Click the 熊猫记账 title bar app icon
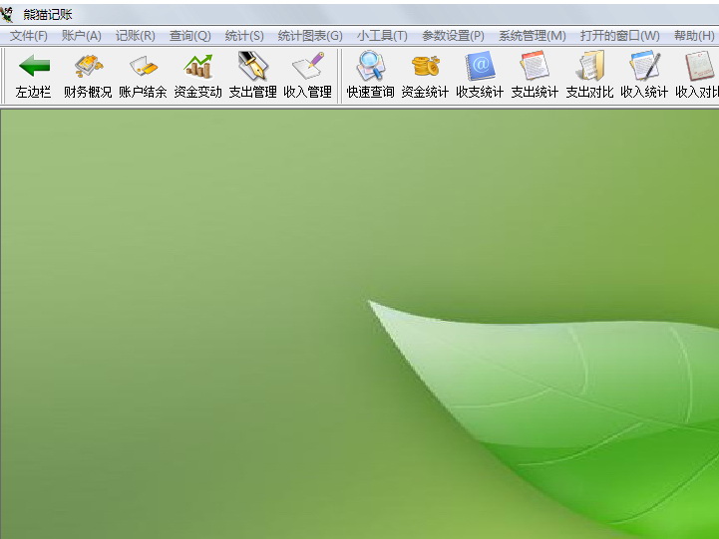The image size is (719, 539). click(8, 13)
